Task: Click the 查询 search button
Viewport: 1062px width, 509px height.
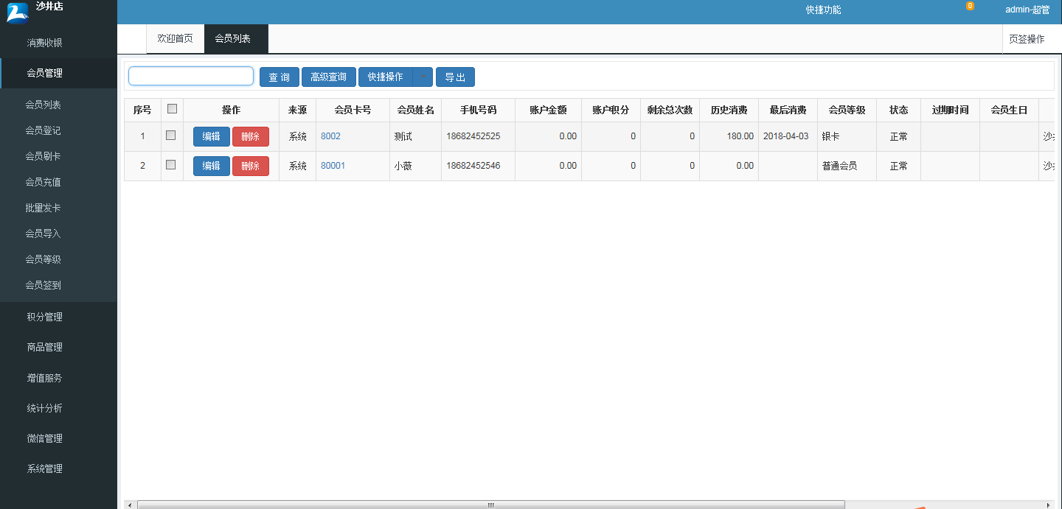Action: click(279, 77)
